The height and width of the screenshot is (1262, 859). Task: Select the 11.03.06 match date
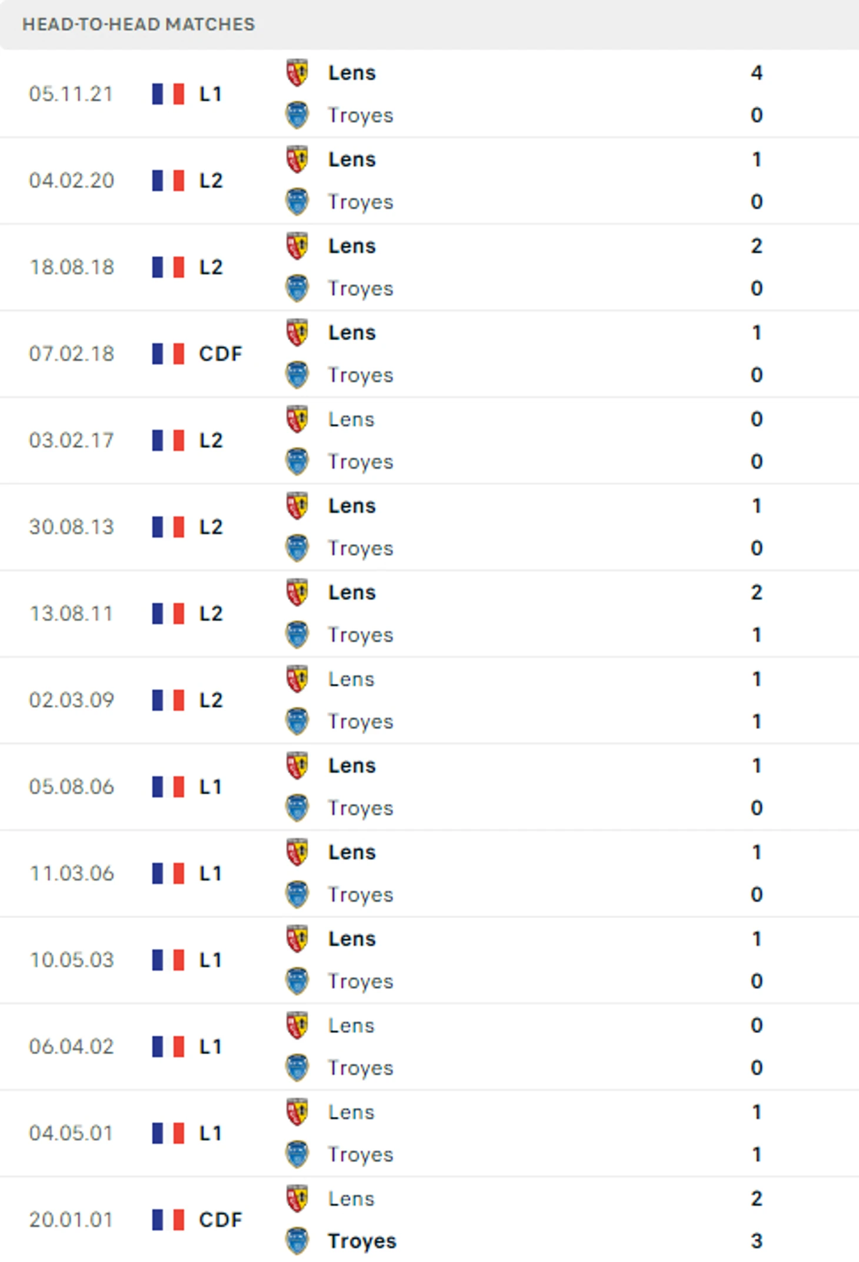pos(72,873)
